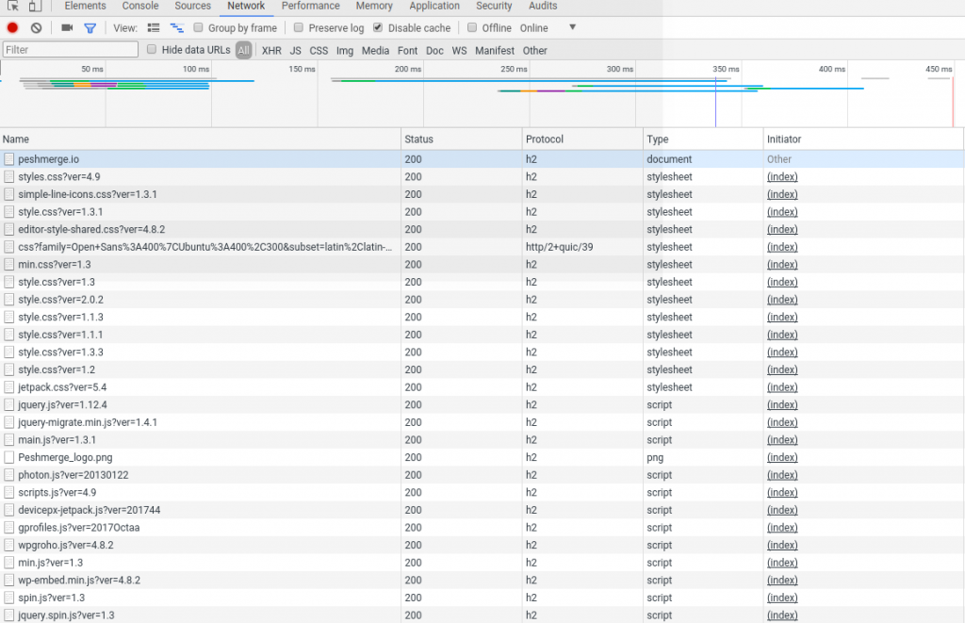Viewport: 965px width, 623px height.
Task: Show only Img requests
Action: (345, 51)
